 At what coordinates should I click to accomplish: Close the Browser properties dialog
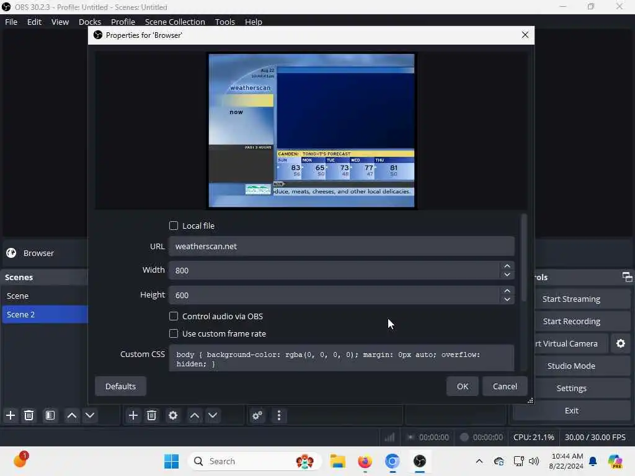(525, 35)
